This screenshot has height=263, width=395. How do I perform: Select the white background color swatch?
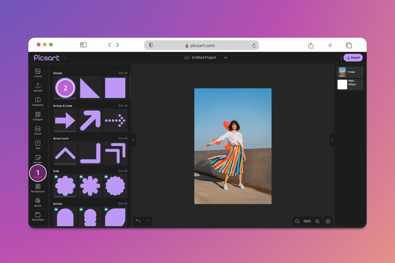click(x=342, y=84)
